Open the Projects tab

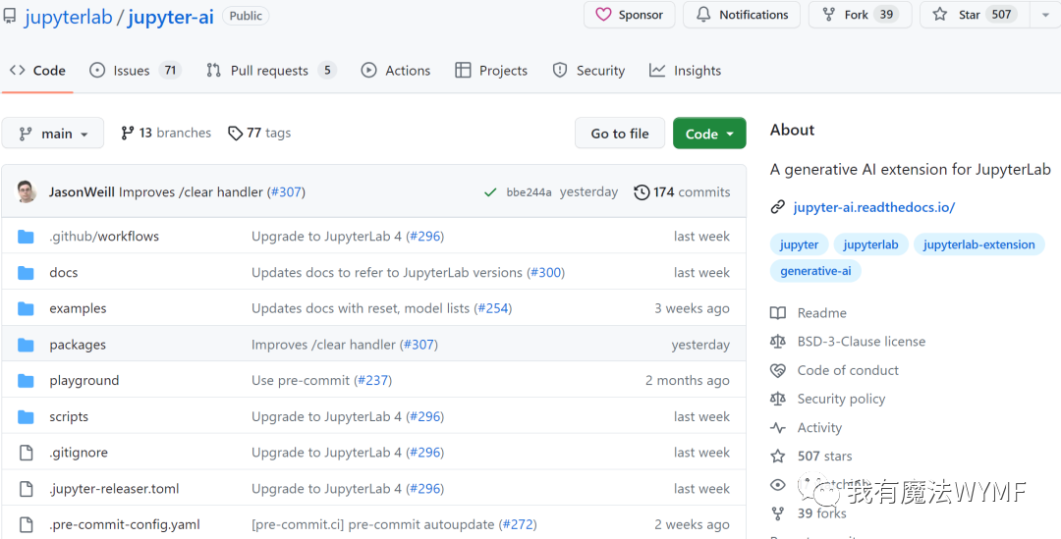point(490,71)
